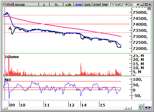Click the 11 date marker

[x=47, y=105]
